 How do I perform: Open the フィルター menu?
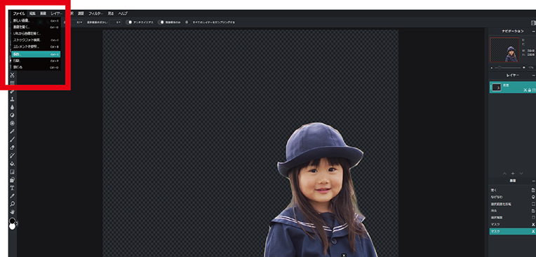coord(95,13)
